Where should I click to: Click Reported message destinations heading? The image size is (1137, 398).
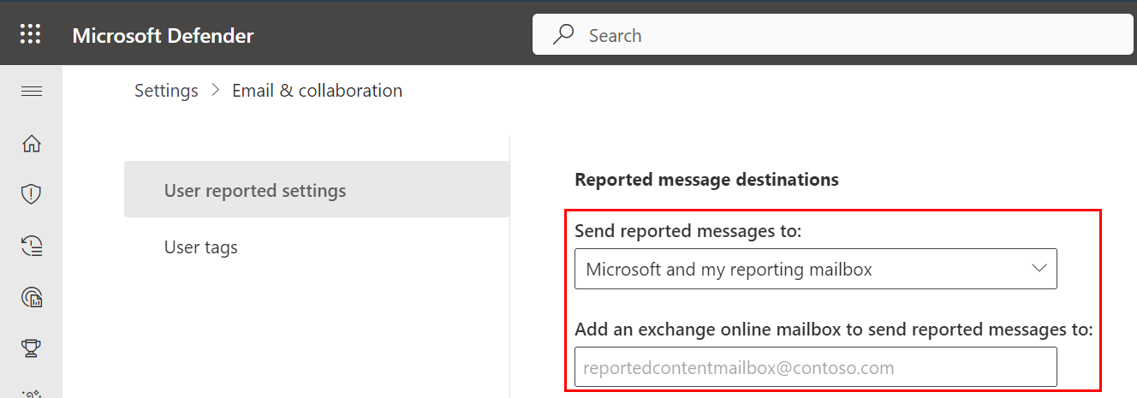[x=706, y=180]
